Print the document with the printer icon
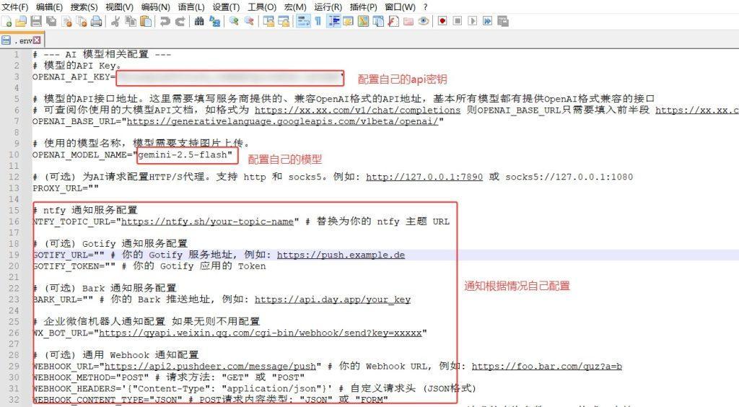 pos(96,21)
